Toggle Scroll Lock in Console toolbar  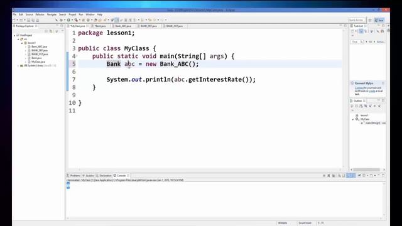(344, 176)
